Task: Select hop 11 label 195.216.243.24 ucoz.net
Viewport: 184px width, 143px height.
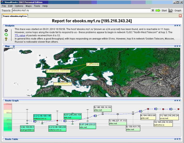Action: click(x=169, y=117)
